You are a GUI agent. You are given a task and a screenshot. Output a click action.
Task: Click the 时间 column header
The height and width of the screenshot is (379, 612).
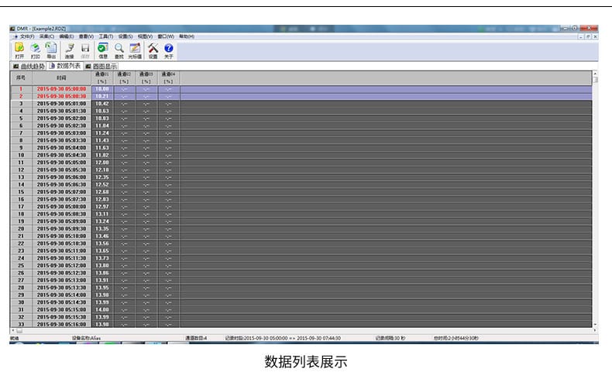61,77
